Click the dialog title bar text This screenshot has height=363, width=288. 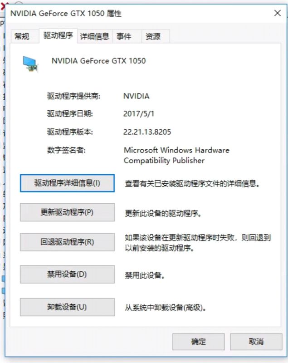click(x=65, y=14)
